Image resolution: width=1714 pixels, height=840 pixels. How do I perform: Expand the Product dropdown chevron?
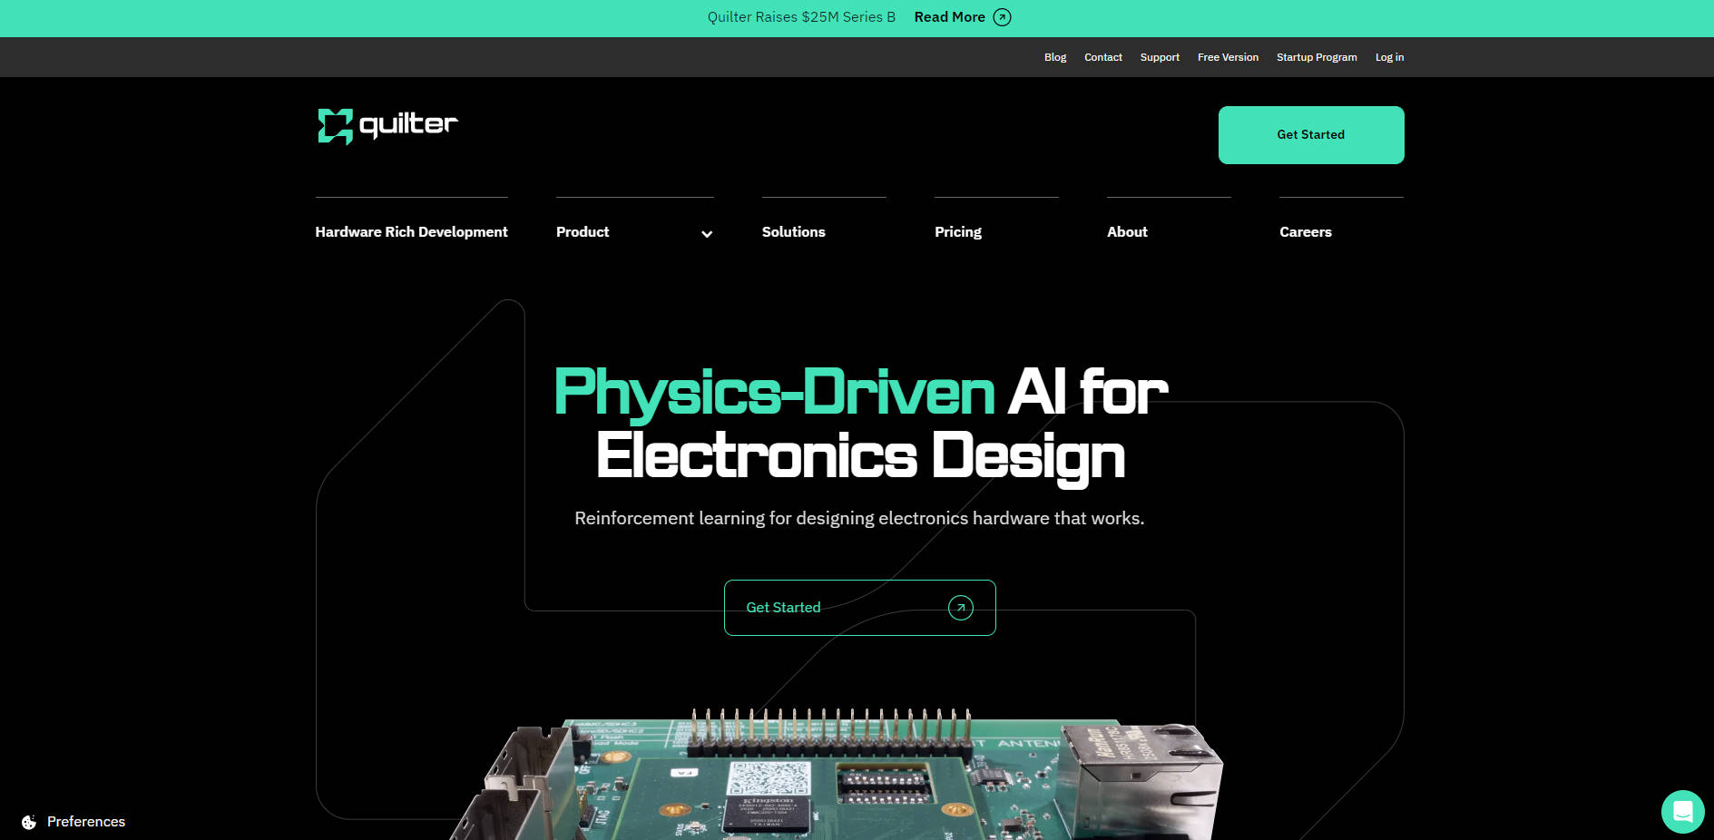[x=707, y=234]
